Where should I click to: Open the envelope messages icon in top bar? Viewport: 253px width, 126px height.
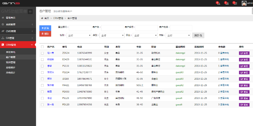point(226,3)
